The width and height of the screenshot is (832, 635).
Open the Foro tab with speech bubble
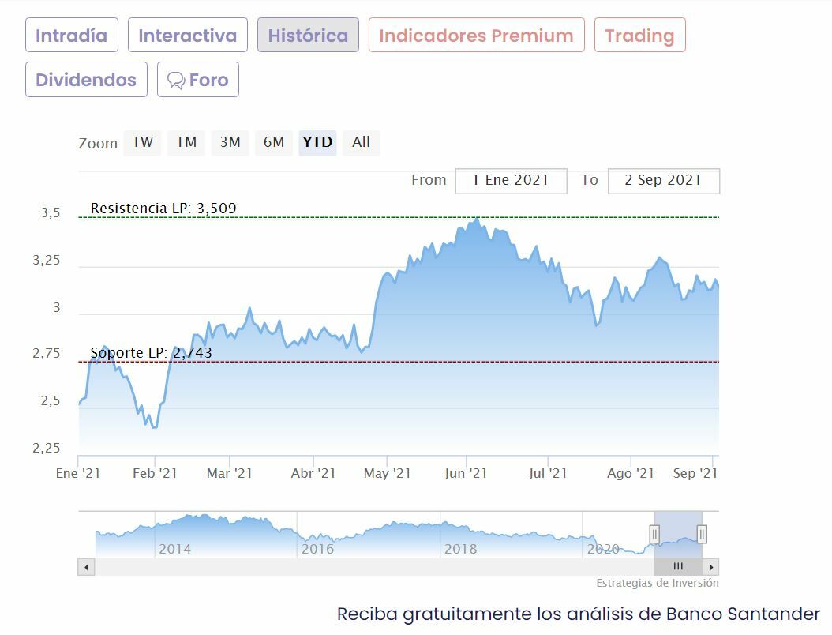198,80
